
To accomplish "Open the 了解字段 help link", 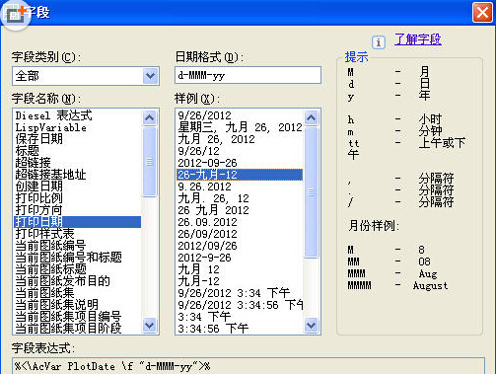I will tap(418, 39).
